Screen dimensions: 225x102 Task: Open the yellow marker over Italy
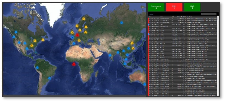79,41
